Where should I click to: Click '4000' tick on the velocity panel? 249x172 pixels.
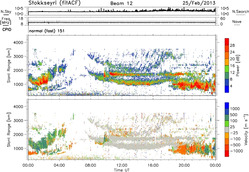click(18, 106)
